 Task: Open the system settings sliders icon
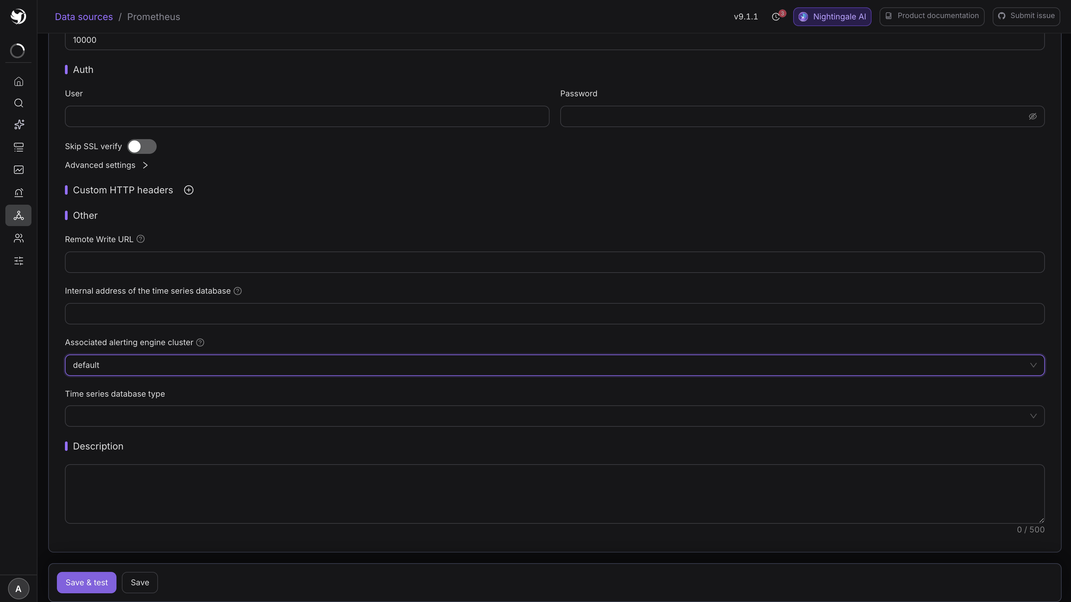coord(19,261)
